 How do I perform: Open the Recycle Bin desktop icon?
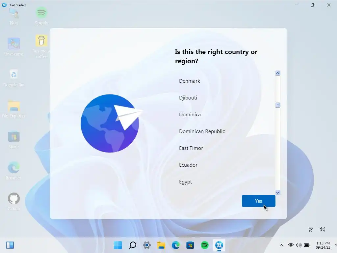14,78
